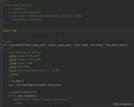The width and height of the screenshot is (134, 107).
Task: Click the slow_down_factor parameter in the def signature
Action: 116,45
